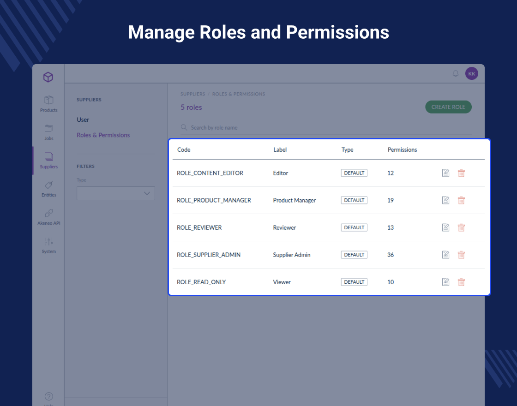Select Roles & Permissions menu item
The height and width of the screenshot is (406, 517).
[x=103, y=135]
